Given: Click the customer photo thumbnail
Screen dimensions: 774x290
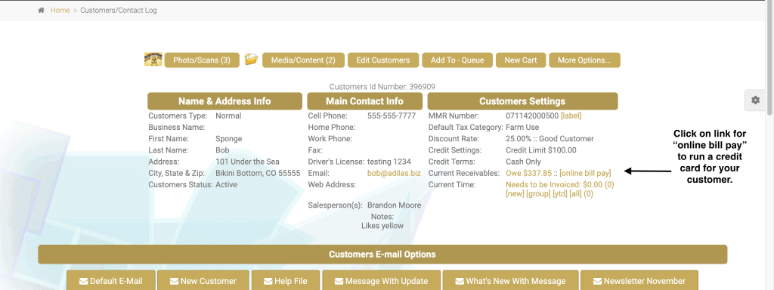Looking at the screenshot, I should pos(153,59).
